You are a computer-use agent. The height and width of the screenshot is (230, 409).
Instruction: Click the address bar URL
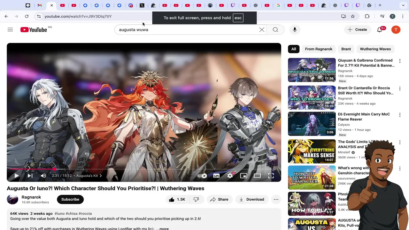78,16
